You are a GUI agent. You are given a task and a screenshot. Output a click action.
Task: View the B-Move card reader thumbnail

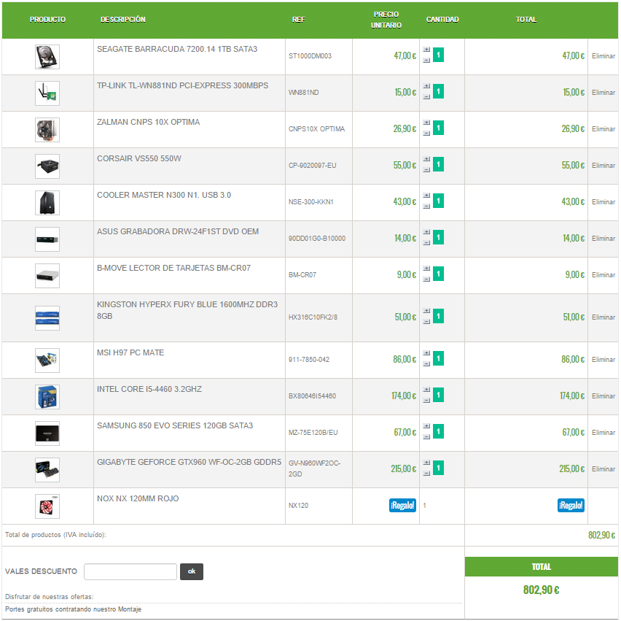click(47, 276)
